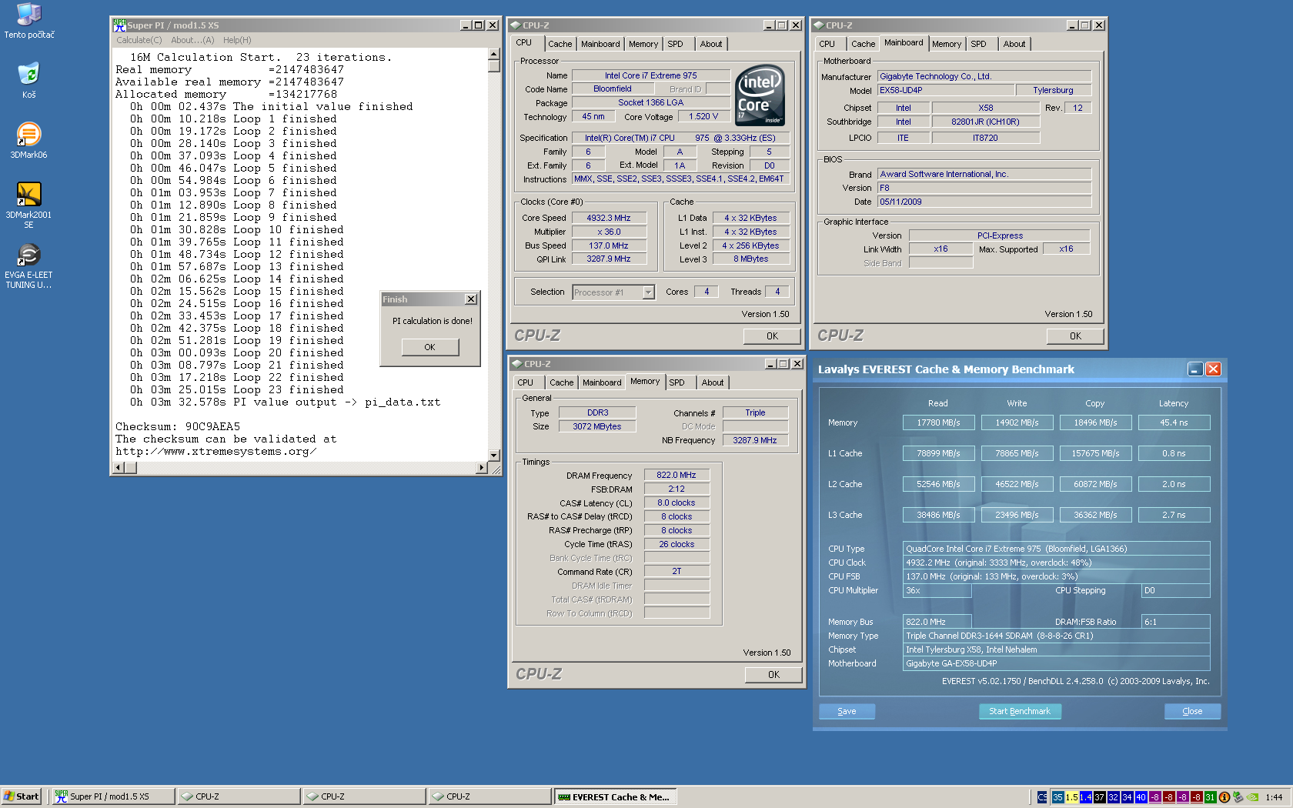
Task: Click the orange EVEREST info tray icon
Action: click(1225, 797)
